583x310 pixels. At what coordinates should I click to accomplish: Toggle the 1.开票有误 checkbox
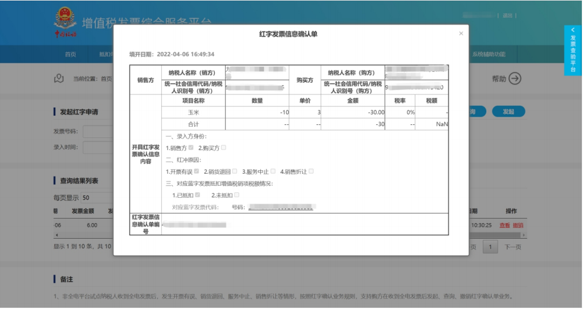(x=196, y=171)
